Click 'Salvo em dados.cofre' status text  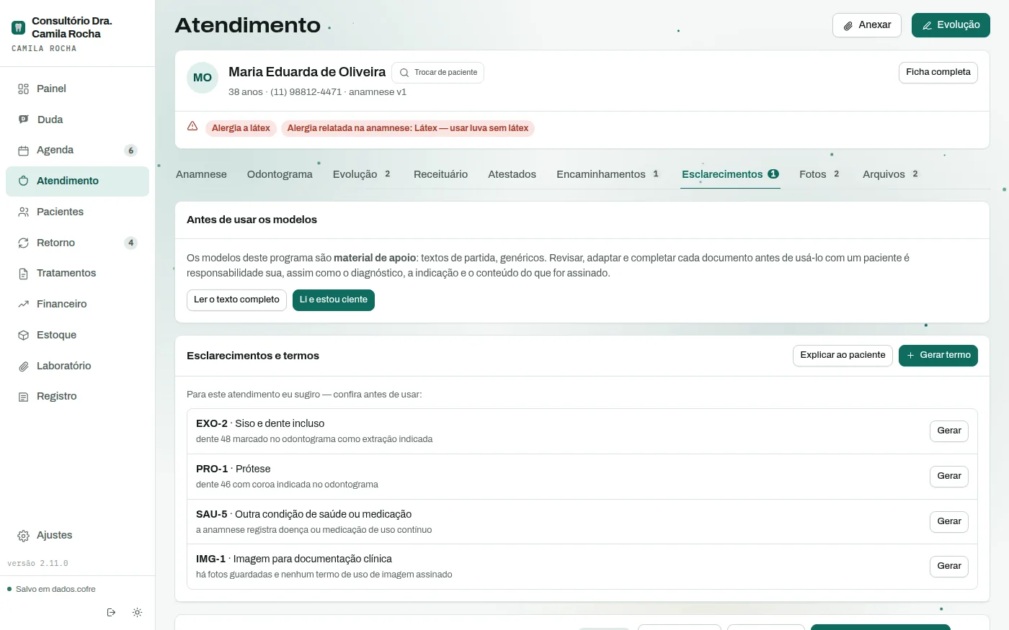point(55,590)
